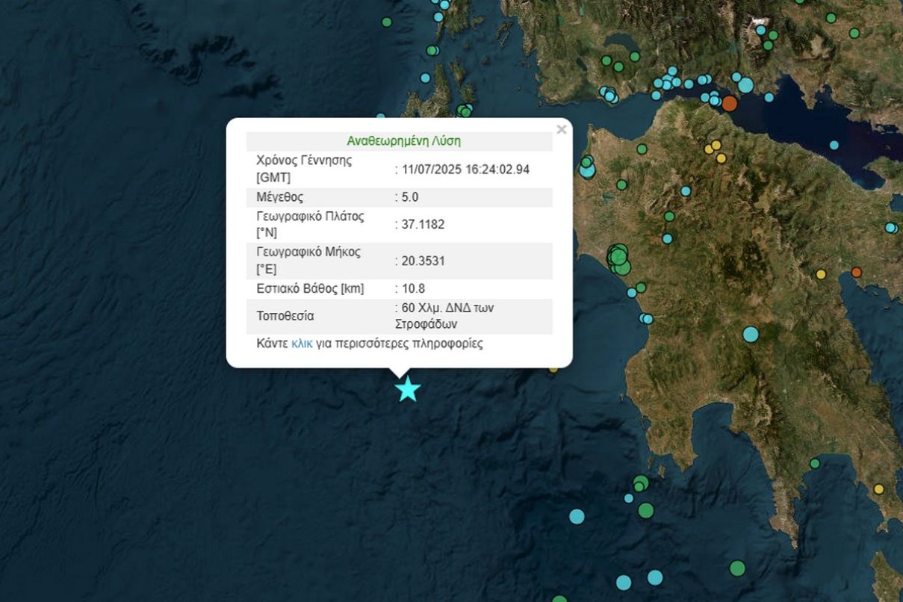
Task: Click the small orange marker on the east coast
Action: [856, 272]
